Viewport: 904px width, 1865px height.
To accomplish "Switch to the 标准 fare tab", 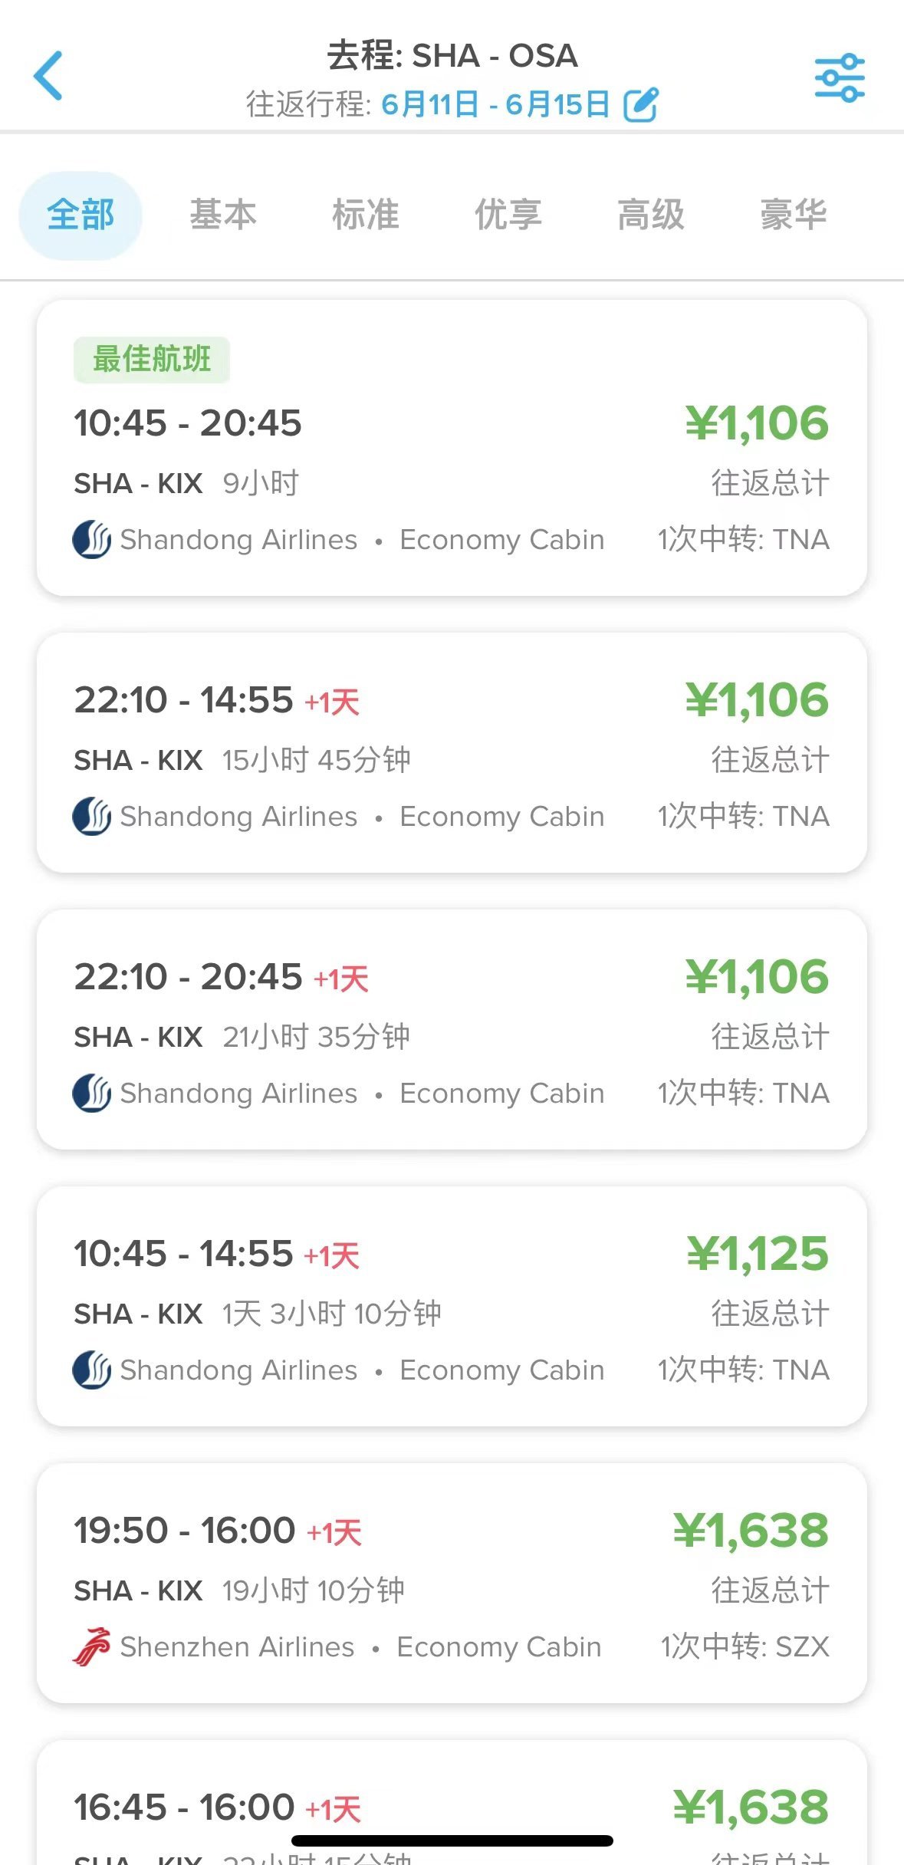I will pos(366,215).
